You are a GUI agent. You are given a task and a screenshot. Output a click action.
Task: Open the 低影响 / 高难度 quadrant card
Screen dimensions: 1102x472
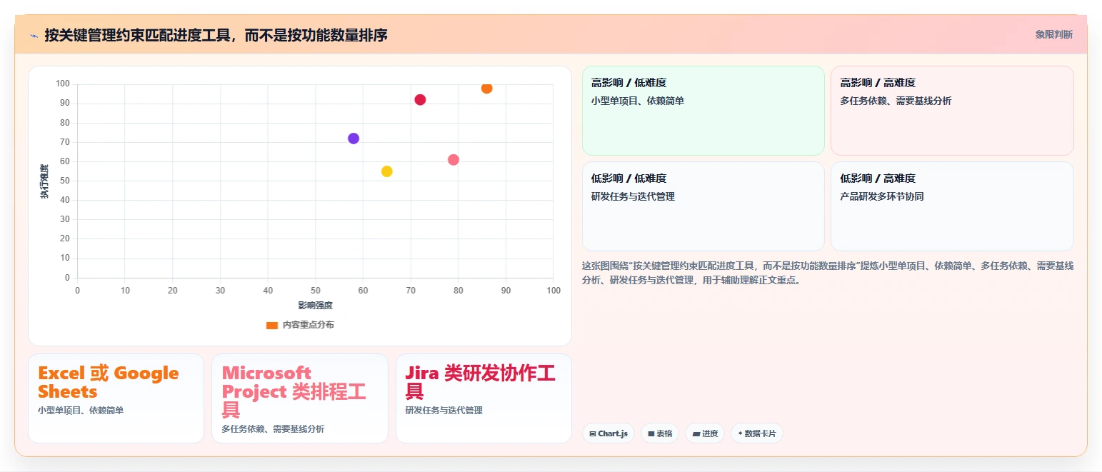pos(952,206)
